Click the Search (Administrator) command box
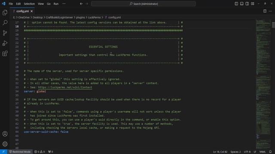 coord(143,4)
